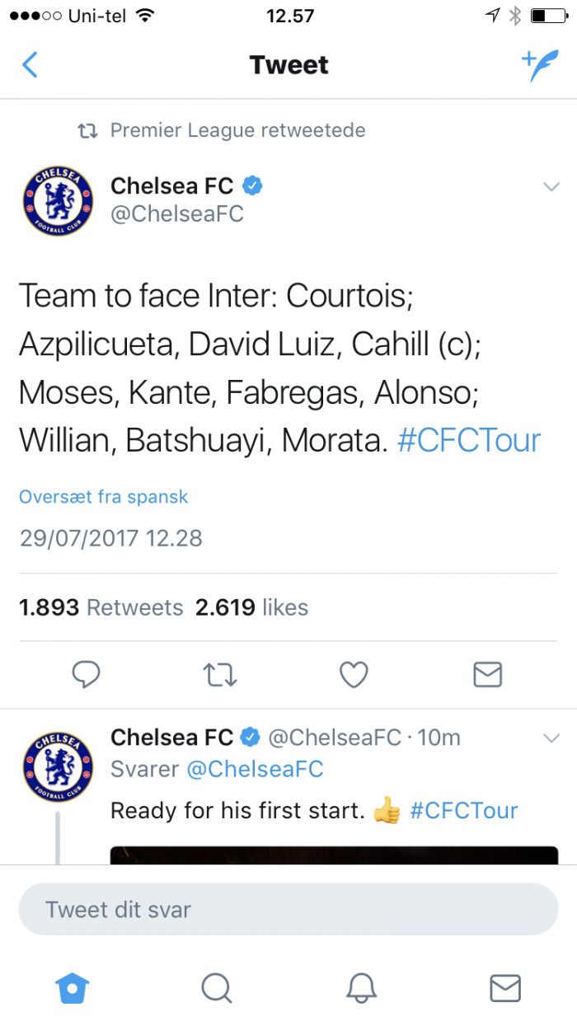Viewport: 577px width, 1026px height.
Task: Expand main tweet options chevron
Action: tap(551, 187)
